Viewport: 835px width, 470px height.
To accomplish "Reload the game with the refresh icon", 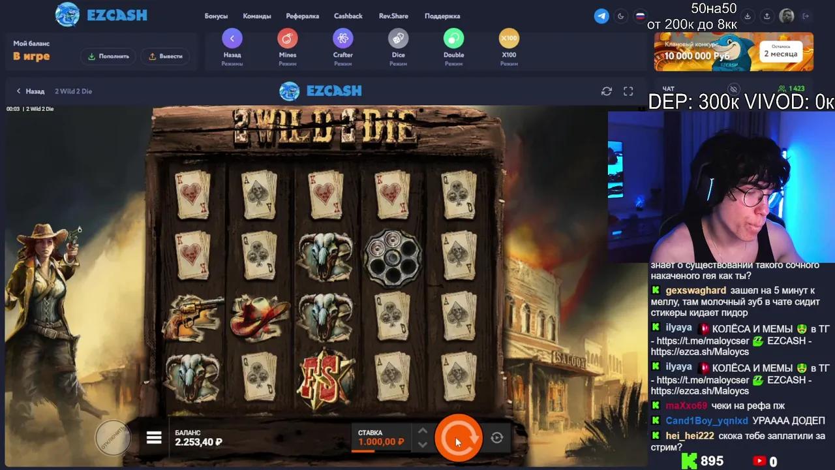I will click(x=607, y=91).
